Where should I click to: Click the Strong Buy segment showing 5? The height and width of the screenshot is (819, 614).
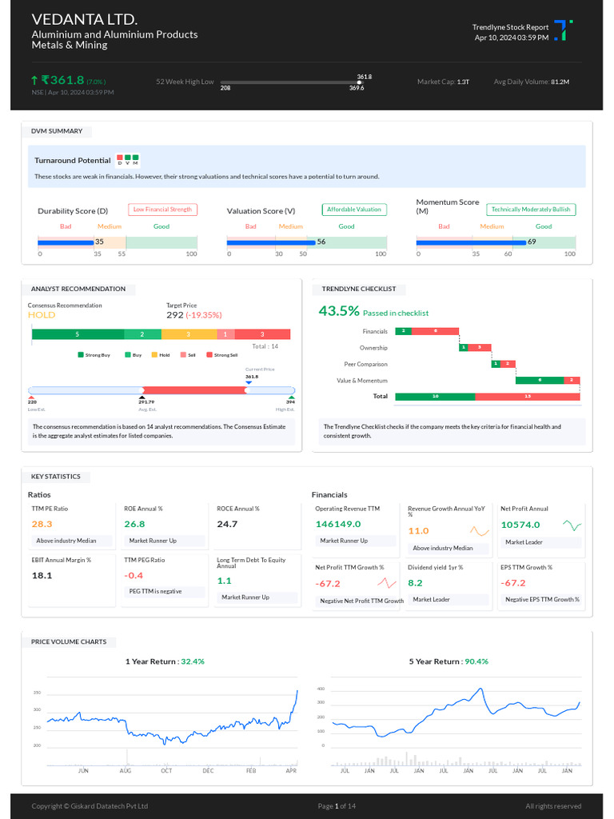point(78,334)
